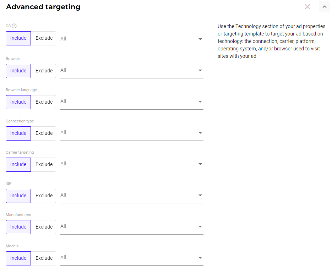Collapse the Advanced targeting section chevron

(324, 7)
